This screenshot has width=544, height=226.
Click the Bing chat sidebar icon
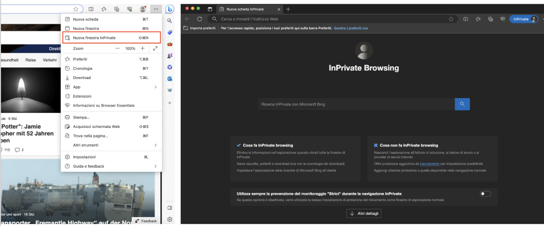169,9
